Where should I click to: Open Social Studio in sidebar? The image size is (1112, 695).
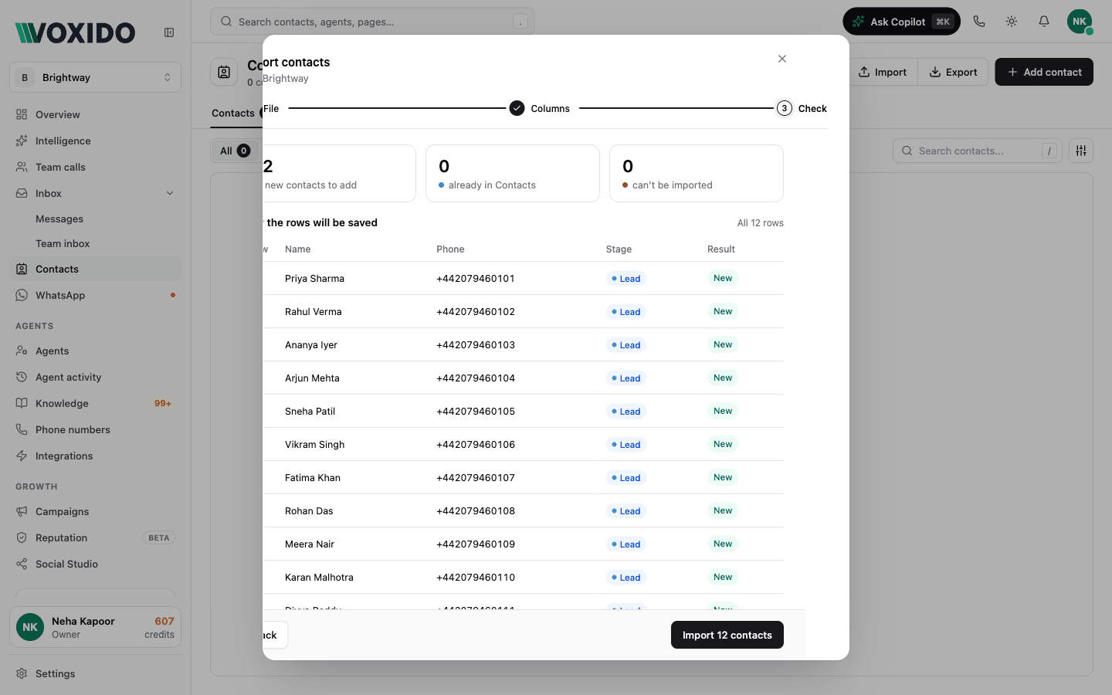point(95,564)
